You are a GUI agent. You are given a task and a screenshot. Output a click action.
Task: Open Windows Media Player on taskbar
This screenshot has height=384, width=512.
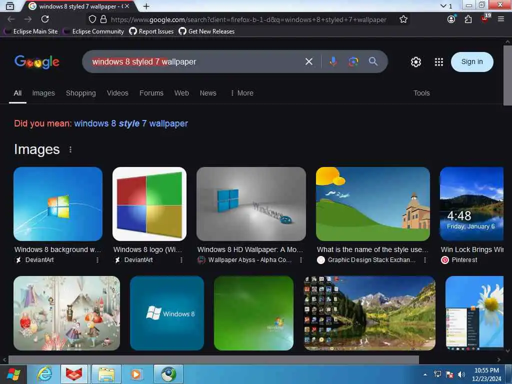coord(136,374)
